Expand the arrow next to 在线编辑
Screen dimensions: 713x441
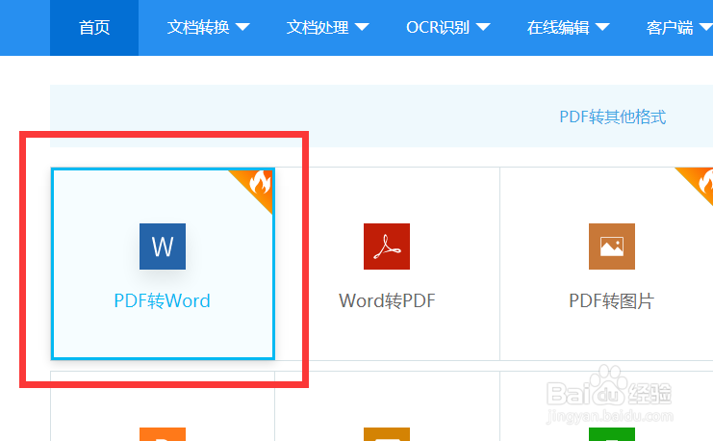pyautogui.click(x=602, y=27)
